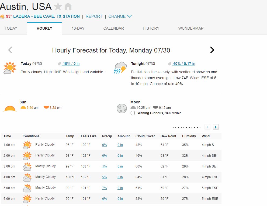Click the thunderstorm icon for Tonight forecast

point(120,68)
